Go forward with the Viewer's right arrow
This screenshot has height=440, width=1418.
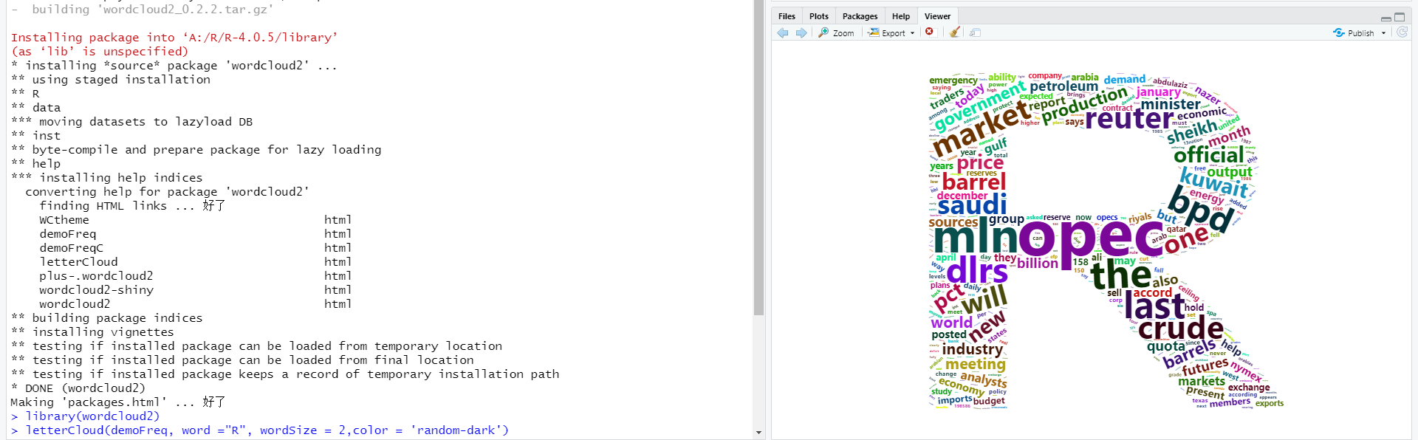(801, 32)
